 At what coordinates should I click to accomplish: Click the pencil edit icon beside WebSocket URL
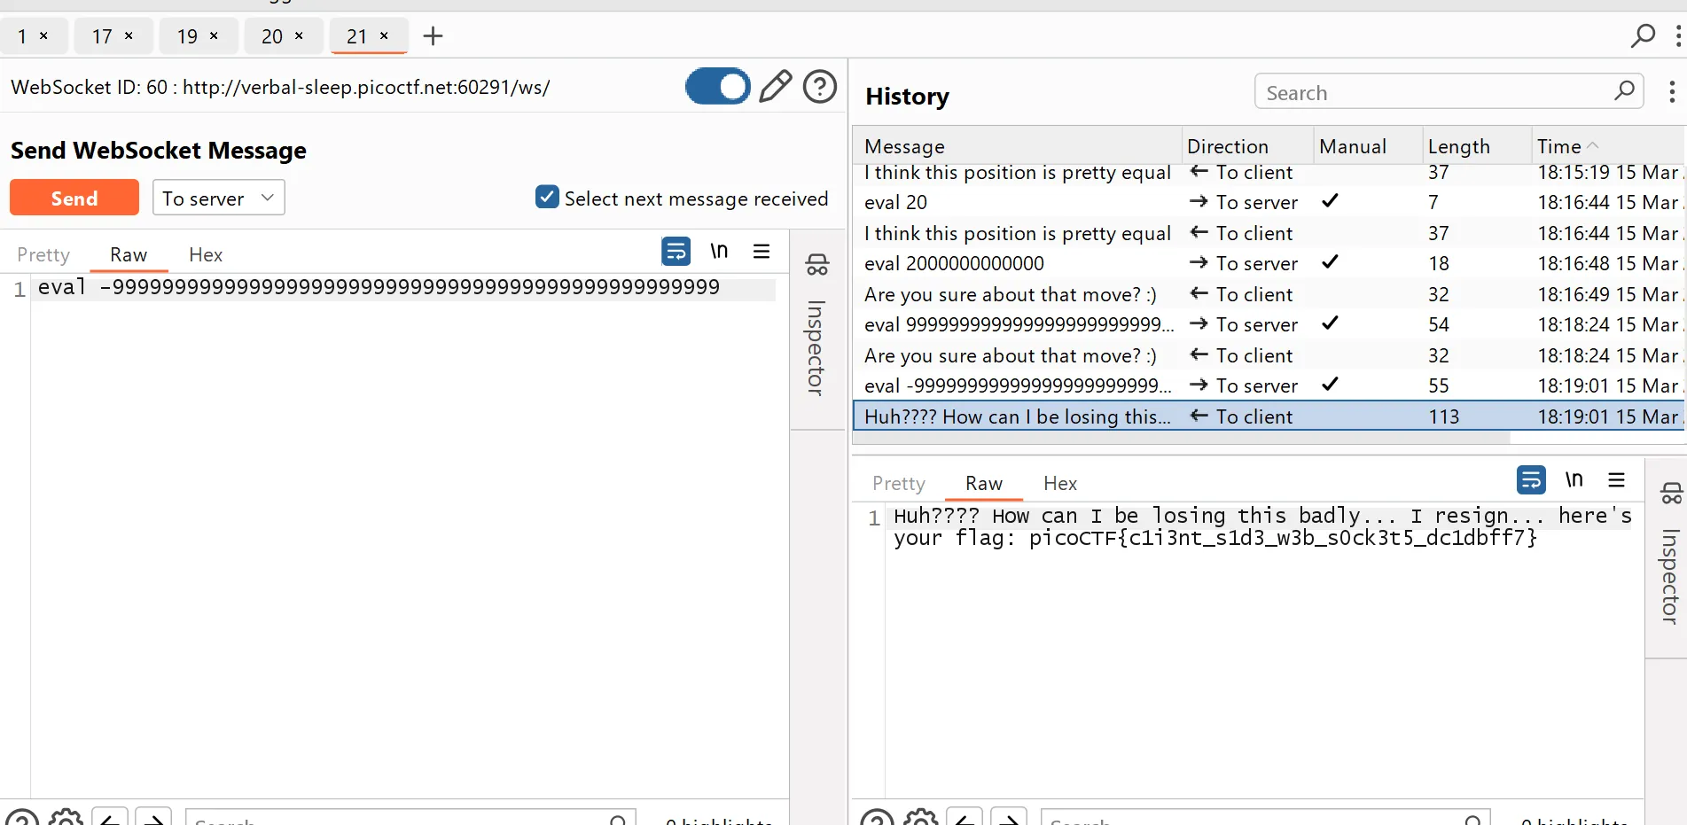pos(775,87)
